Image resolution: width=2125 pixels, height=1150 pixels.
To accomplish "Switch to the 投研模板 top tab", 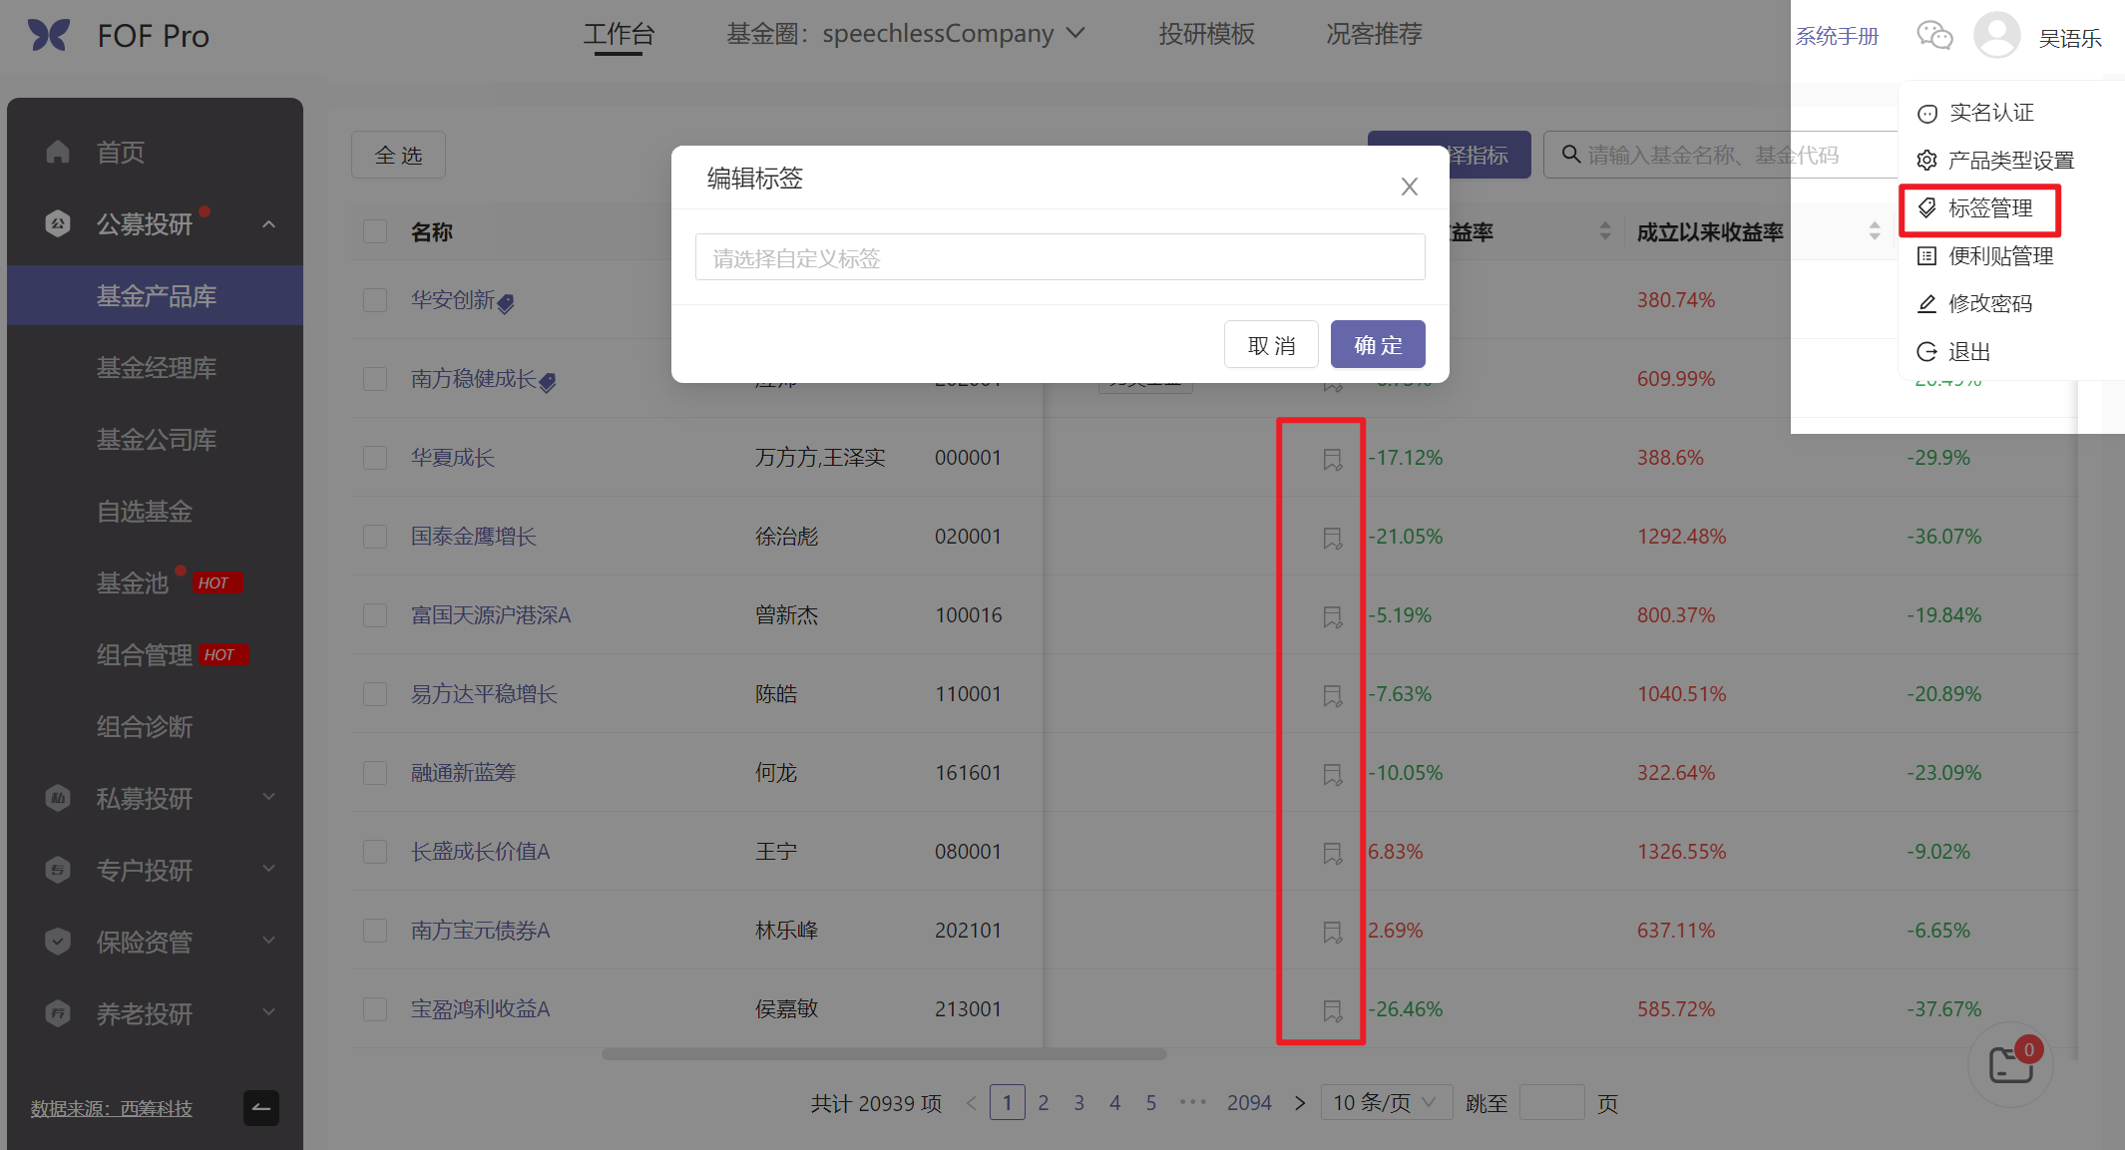I will [x=1205, y=34].
